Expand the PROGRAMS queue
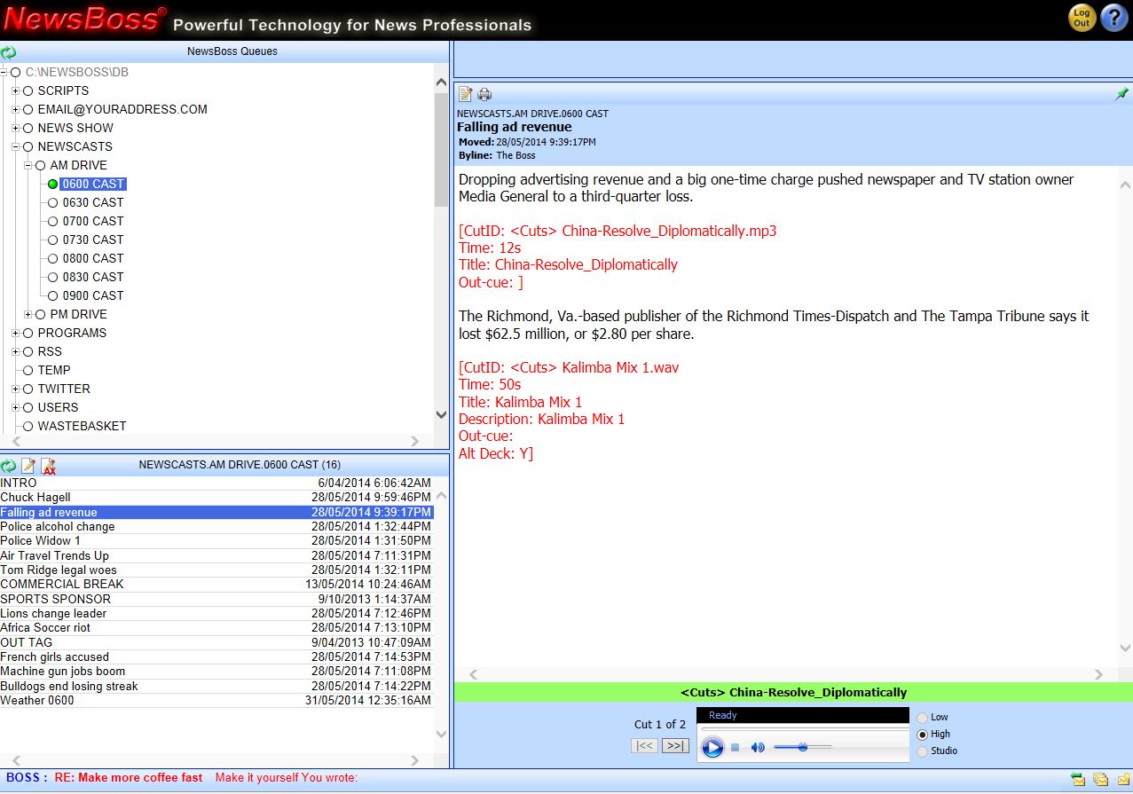This screenshot has width=1133, height=794. (x=15, y=333)
